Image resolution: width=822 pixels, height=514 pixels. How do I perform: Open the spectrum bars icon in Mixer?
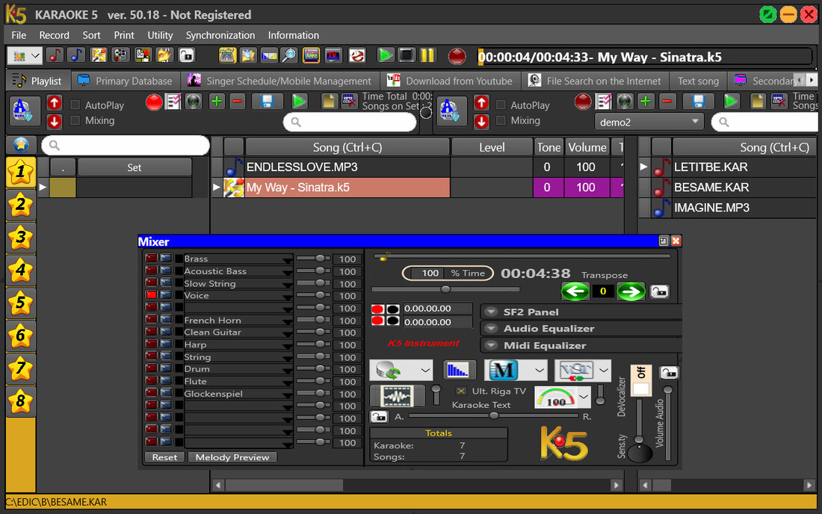[x=459, y=371]
